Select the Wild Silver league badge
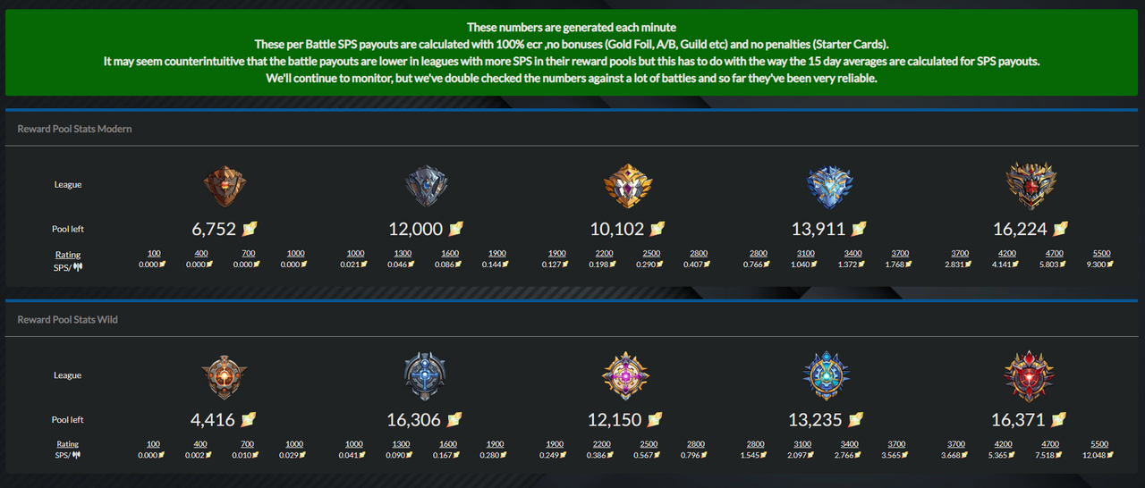This screenshot has width=1145, height=488. [426, 375]
